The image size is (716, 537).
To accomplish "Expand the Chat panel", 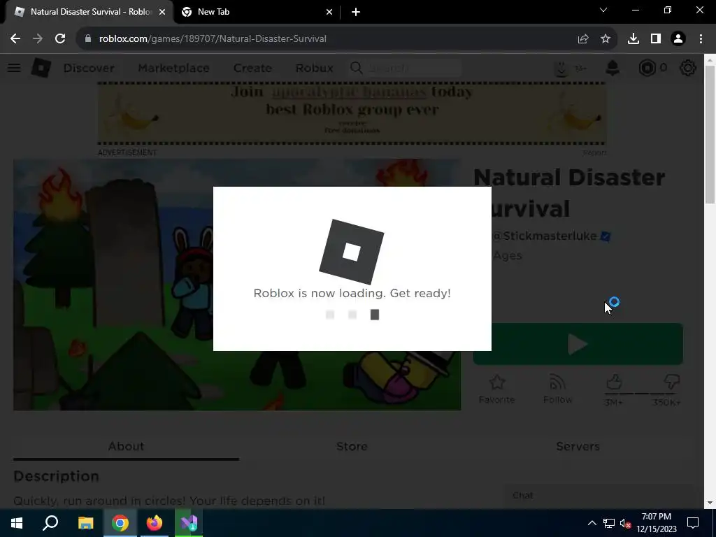I will click(599, 496).
